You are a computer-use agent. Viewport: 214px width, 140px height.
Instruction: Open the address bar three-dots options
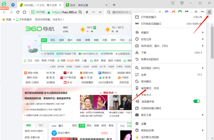click(93, 12)
